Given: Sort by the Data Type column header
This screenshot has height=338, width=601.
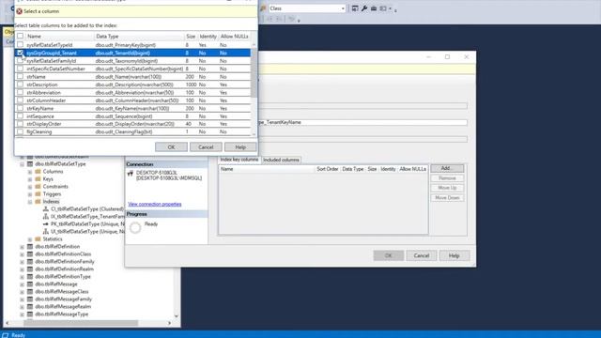Looking at the screenshot, I should coord(139,36).
